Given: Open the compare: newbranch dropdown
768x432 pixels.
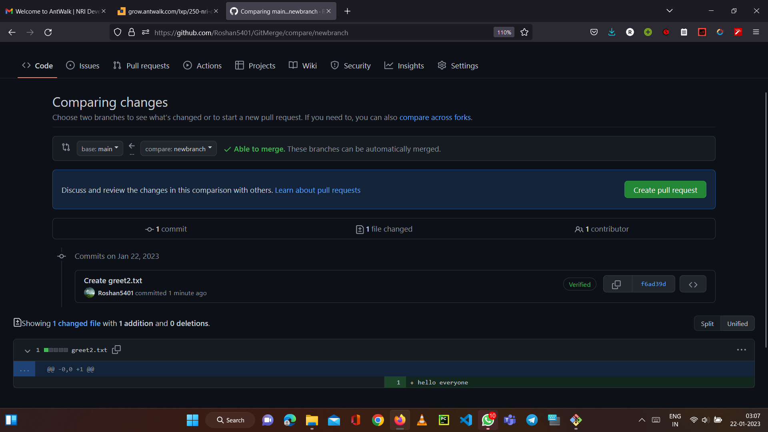Looking at the screenshot, I should click(178, 149).
